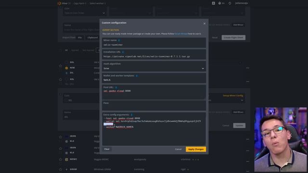Image resolution: width=308 pixels, height=173 pixels.
Task: Click the GRAM flight sheet name
Action: tap(102, 169)
